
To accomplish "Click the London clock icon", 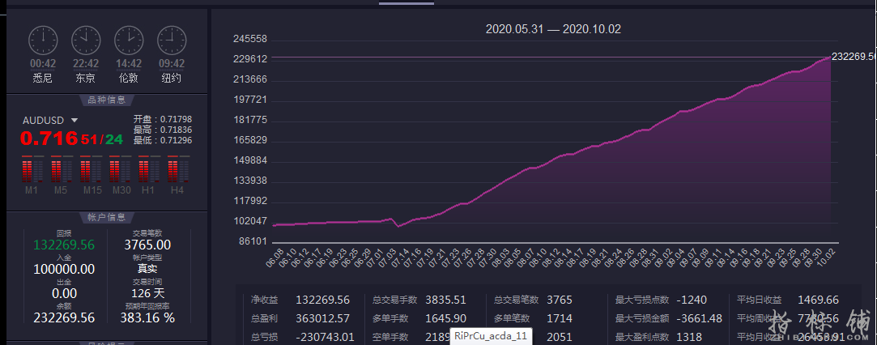I will click(x=129, y=40).
